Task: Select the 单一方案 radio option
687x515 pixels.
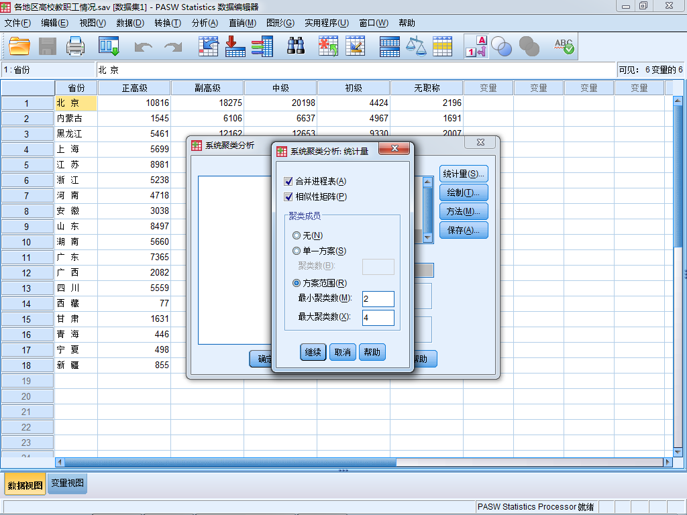Action: click(296, 251)
